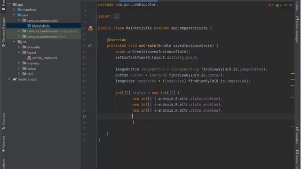Viewport: 301px width, 169px height.
Task: Select the values folder row
Action: coord(44,69)
